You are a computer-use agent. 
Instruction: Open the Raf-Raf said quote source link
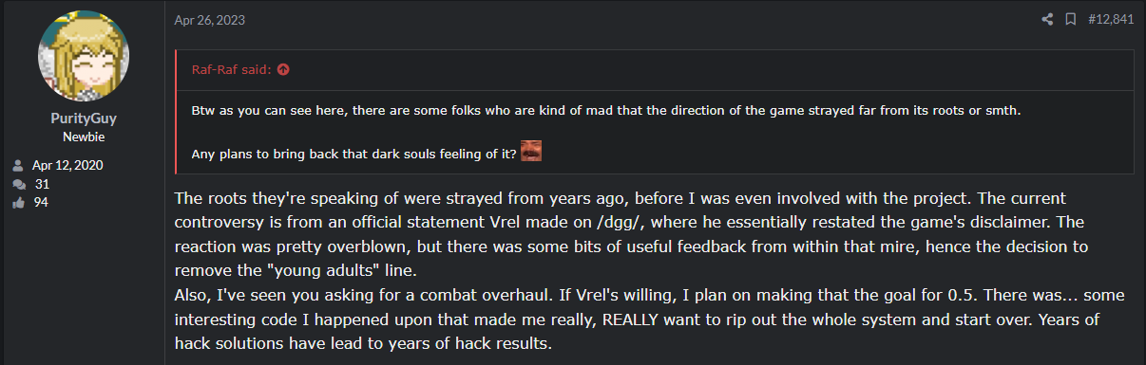click(x=232, y=69)
